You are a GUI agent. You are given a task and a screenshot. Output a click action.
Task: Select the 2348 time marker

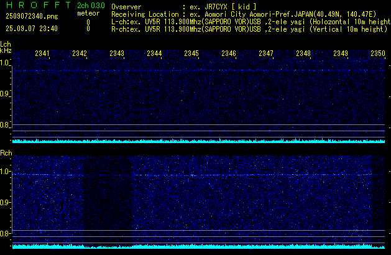(303, 53)
